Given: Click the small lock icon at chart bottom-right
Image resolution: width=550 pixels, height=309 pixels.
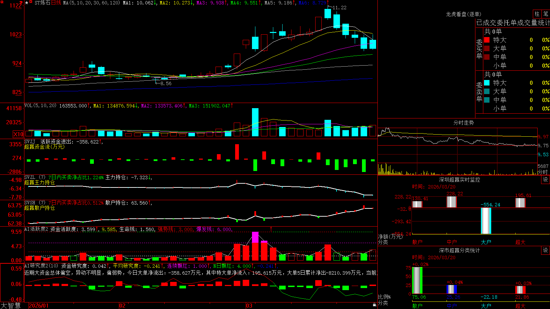Looking at the screenshot, I should (x=374, y=305).
